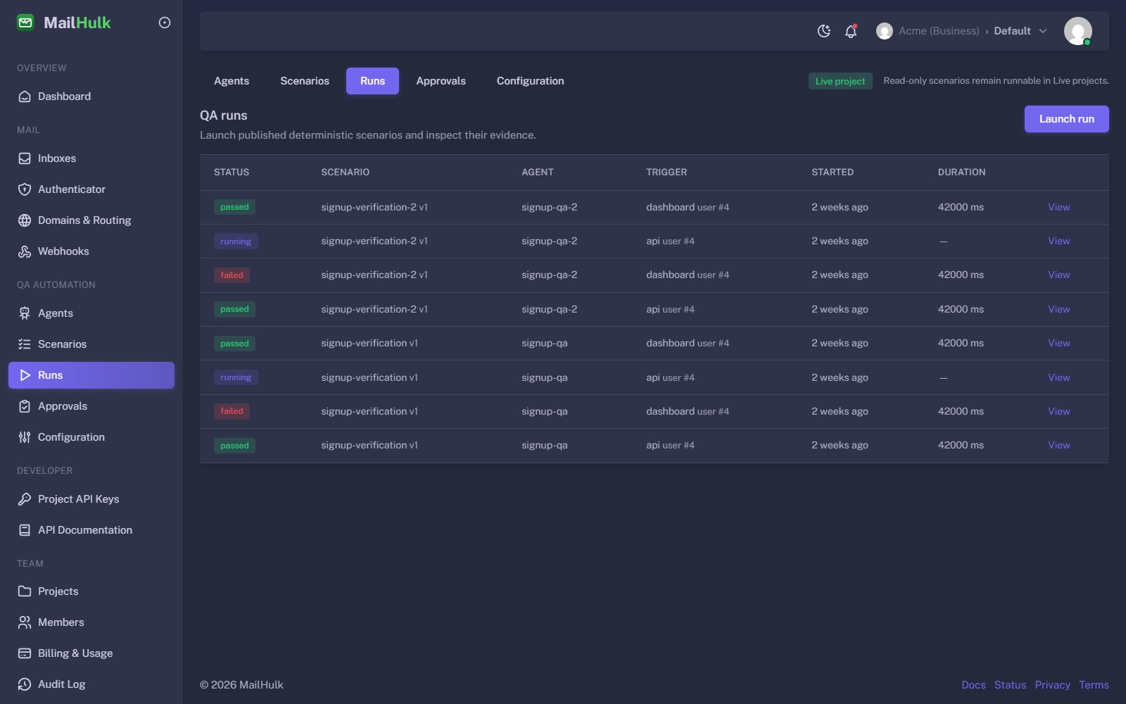Image resolution: width=1126 pixels, height=704 pixels.
Task: Click the MailHulk logo icon
Action: [x=25, y=23]
